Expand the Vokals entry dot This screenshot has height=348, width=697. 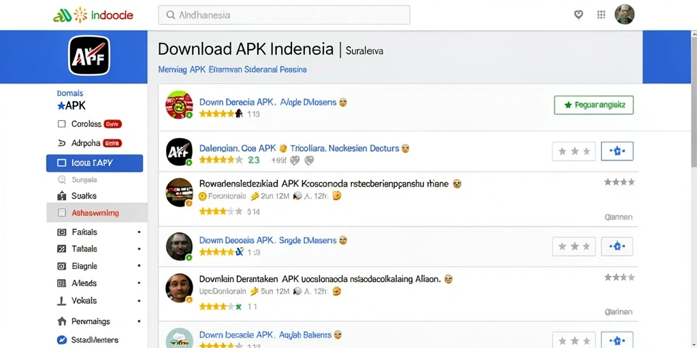139,300
